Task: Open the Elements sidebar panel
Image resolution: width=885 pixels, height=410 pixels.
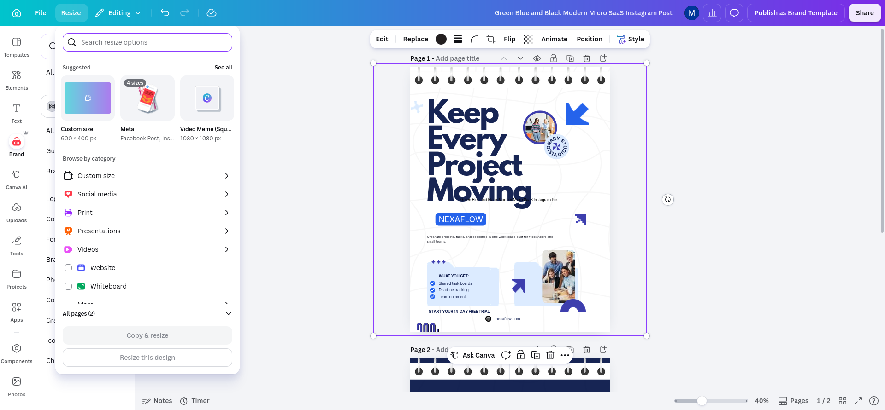Action: point(17,81)
